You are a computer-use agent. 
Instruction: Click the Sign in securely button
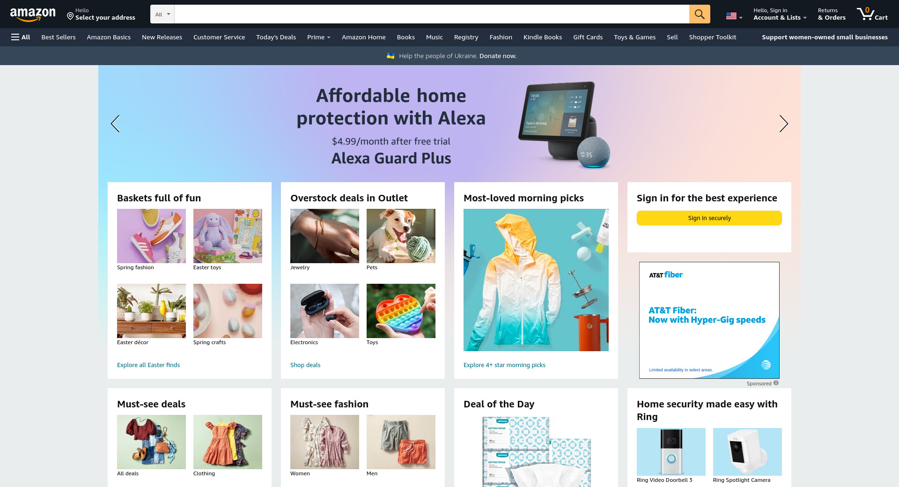point(709,218)
